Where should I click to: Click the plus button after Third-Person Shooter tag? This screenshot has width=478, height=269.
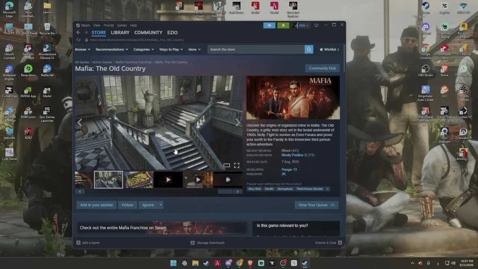tap(328, 189)
